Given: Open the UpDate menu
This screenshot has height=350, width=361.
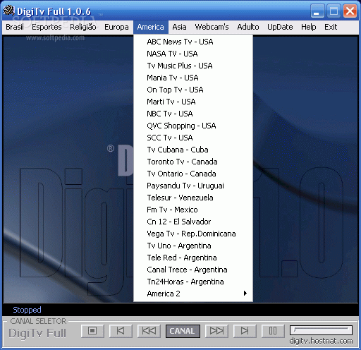Looking at the screenshot, I should pos(280,27).
